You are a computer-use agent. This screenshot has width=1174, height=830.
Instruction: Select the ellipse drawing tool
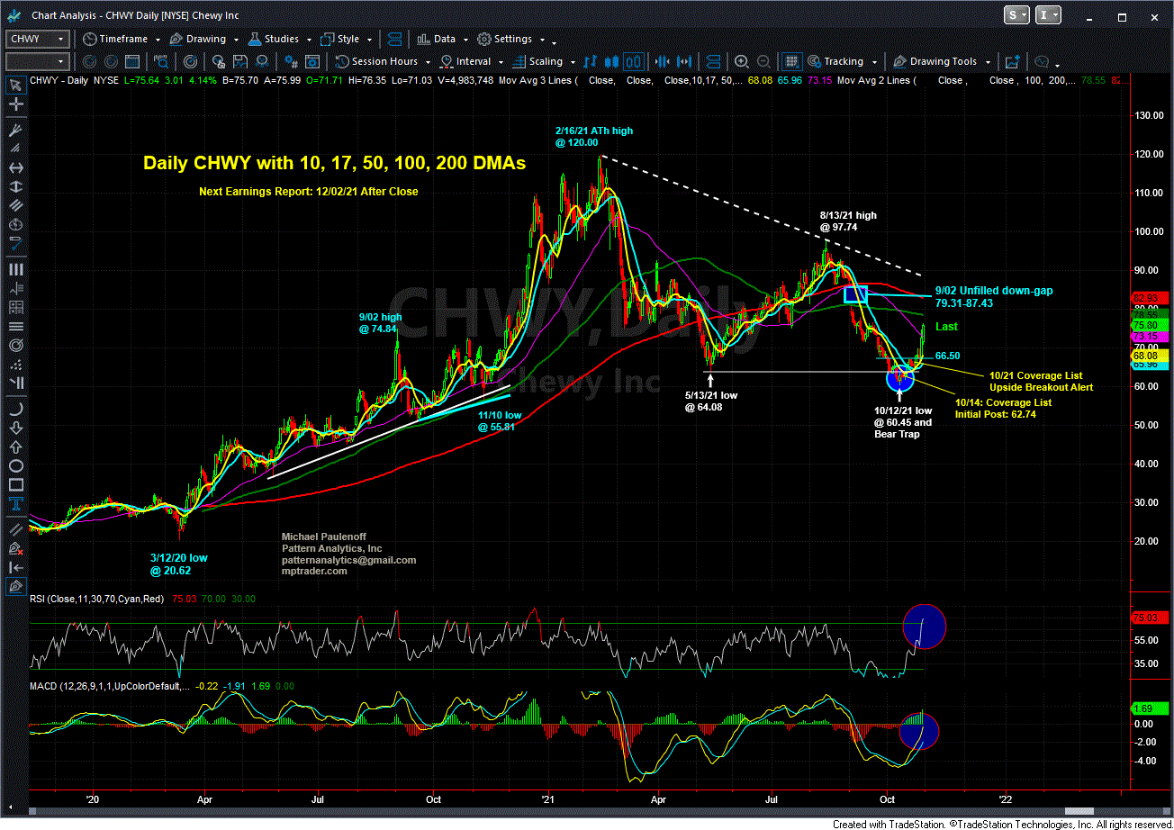(x=15, y=466)
